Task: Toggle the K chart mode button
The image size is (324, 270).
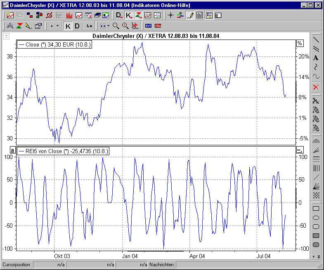Action: click(x=68, y=26)
